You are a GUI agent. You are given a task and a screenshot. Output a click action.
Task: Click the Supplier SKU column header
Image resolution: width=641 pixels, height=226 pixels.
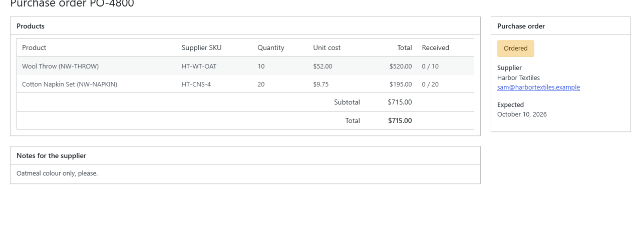[x=202, y=47]
